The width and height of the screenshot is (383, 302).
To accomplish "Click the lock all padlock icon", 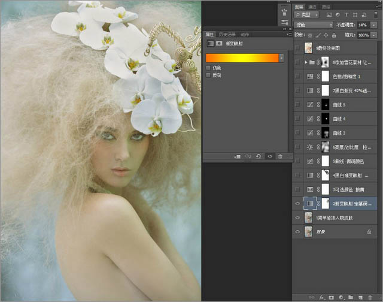I will click(334, 35).
